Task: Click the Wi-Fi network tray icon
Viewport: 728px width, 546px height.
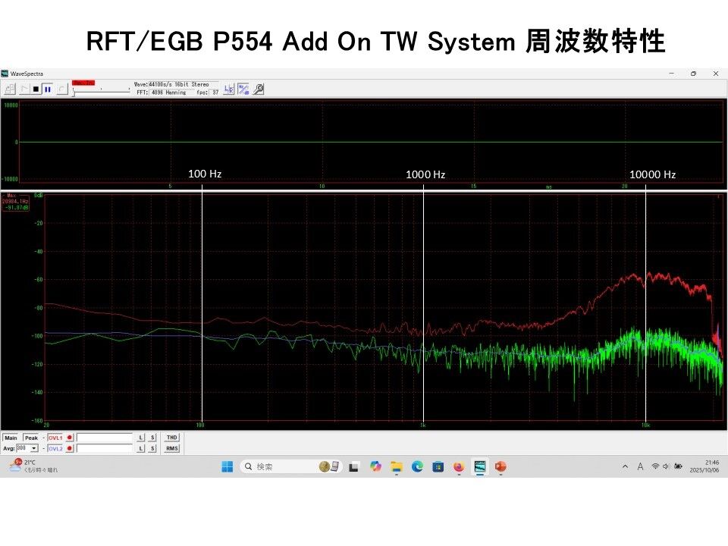Action: tap(655, 466)
